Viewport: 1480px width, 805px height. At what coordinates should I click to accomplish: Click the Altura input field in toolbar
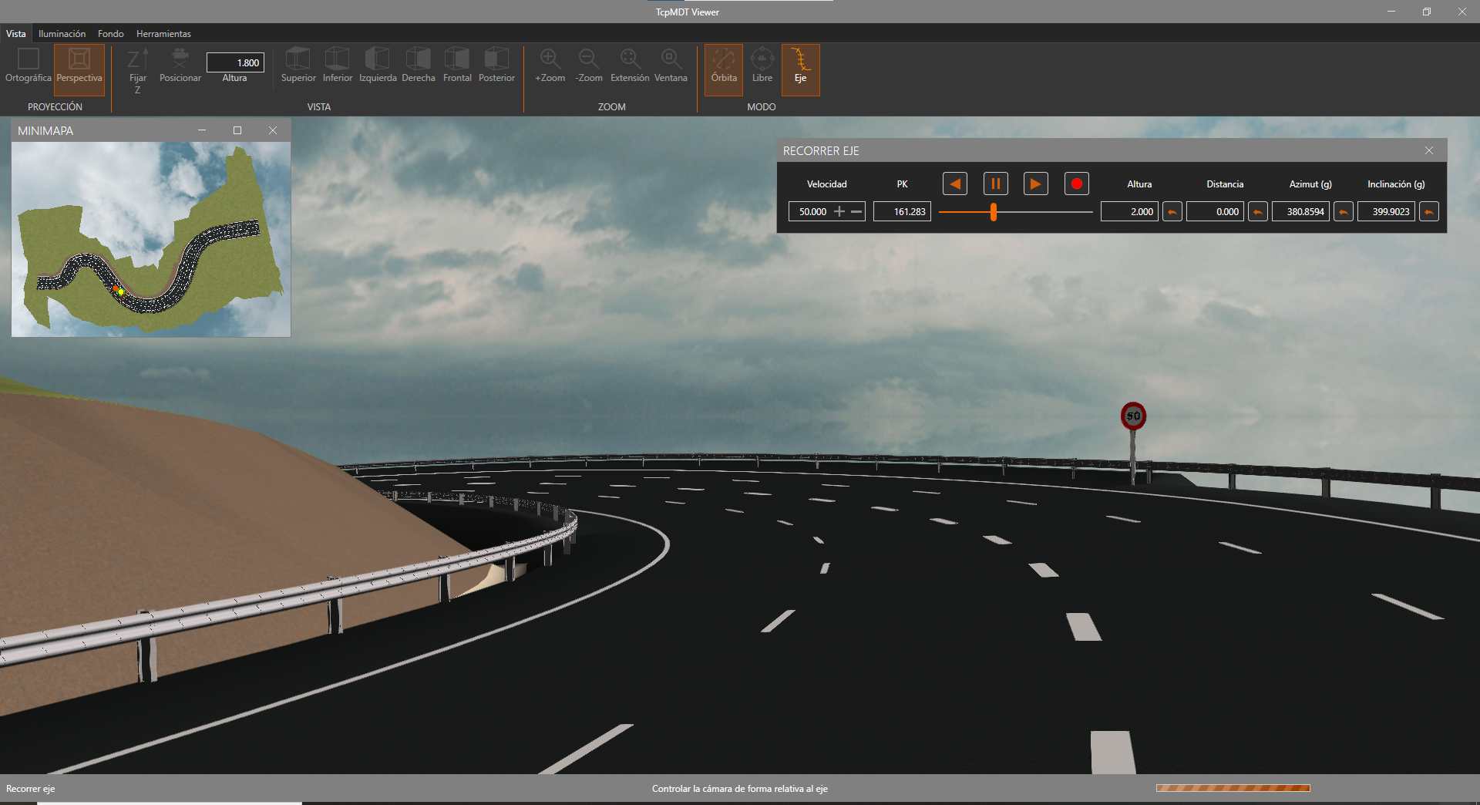tap(235, 62)
